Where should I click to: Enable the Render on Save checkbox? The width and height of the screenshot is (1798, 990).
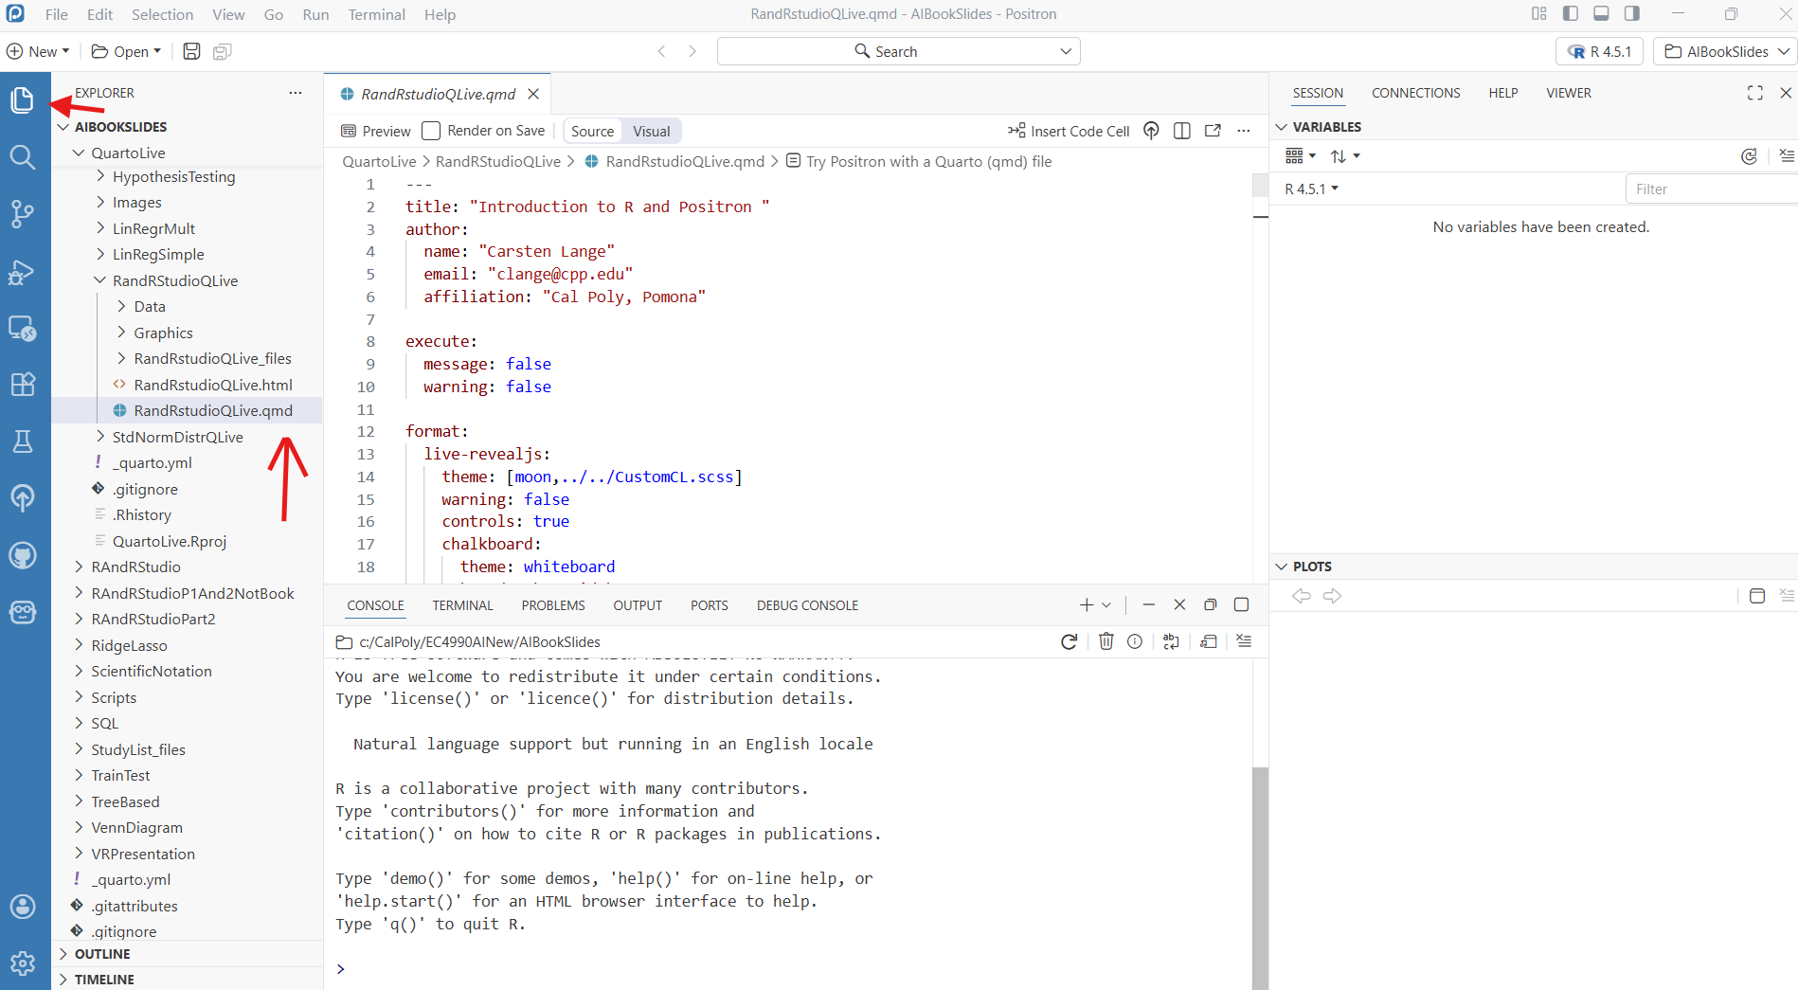click(431, 131)
